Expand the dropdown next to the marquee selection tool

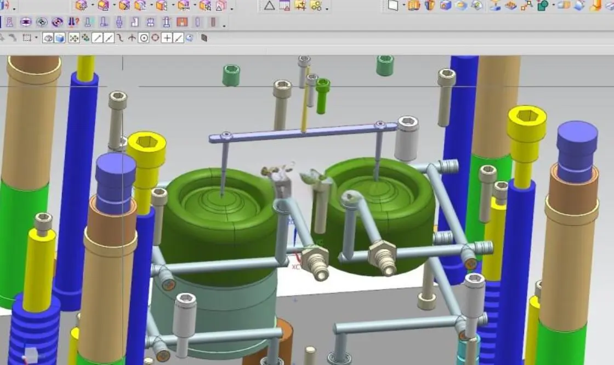pyautogui.click(x=36, y=38)
